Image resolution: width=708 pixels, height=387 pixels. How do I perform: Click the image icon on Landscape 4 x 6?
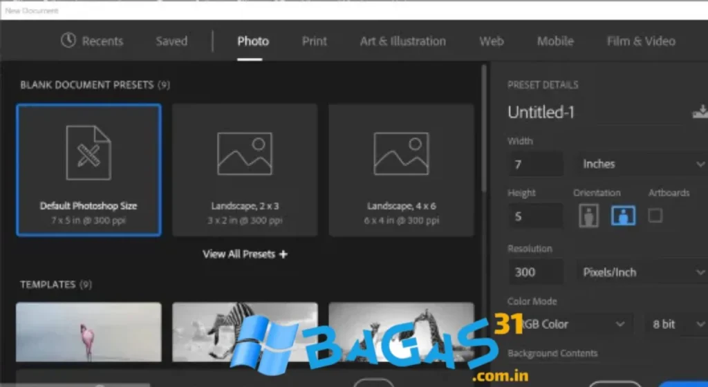pos(402,154)
